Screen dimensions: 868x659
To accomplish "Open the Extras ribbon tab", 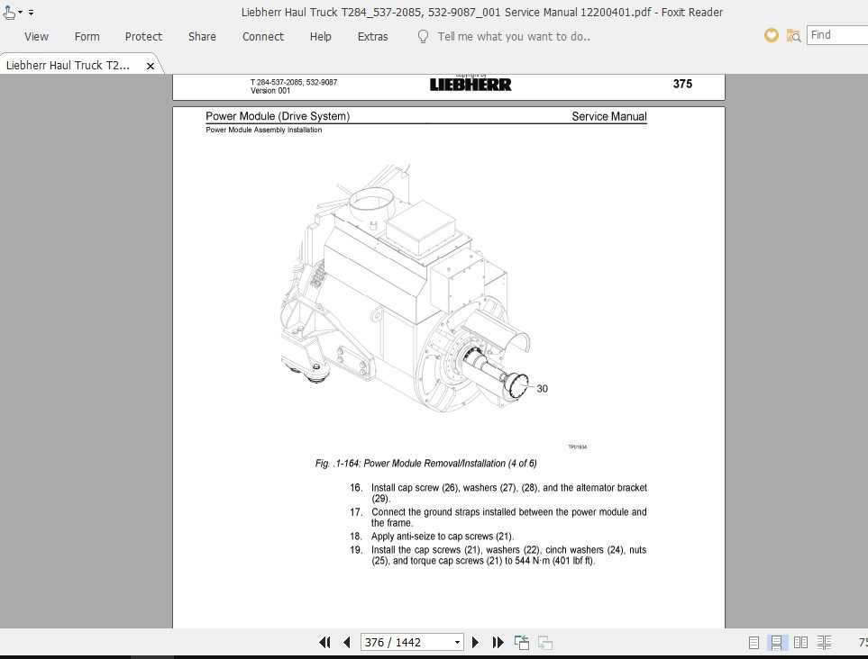I will coord(372,37).
